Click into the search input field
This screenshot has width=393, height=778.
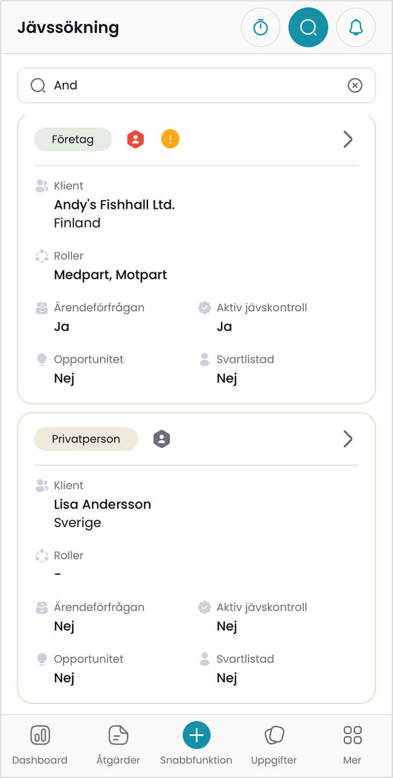(x=192, y=86)
